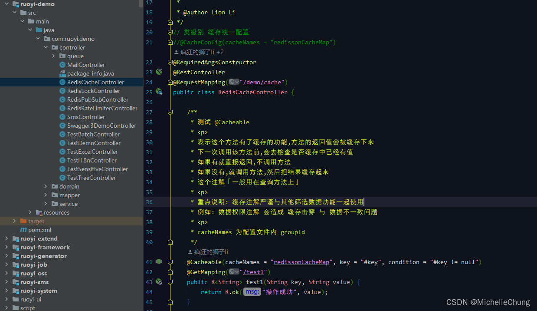Click the URL mapping gutter icon on line 43

(159, 282)
